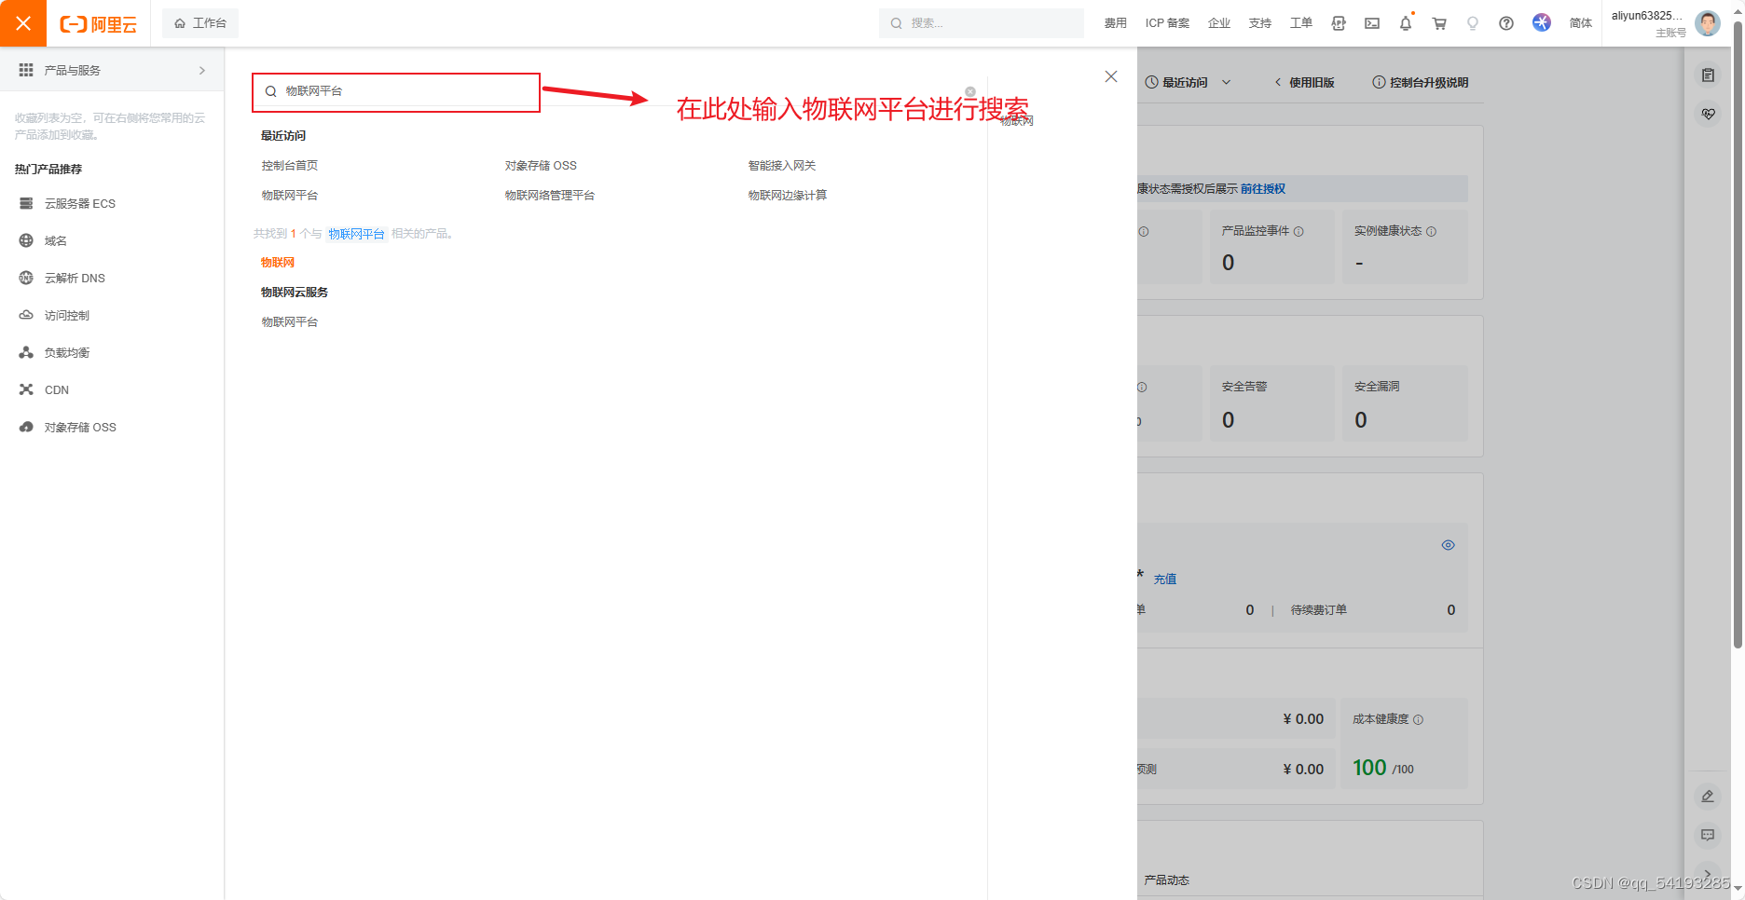Click the product search box with 物联网平台
Viewport: 1745px width, 900px height.
[396, 91]
